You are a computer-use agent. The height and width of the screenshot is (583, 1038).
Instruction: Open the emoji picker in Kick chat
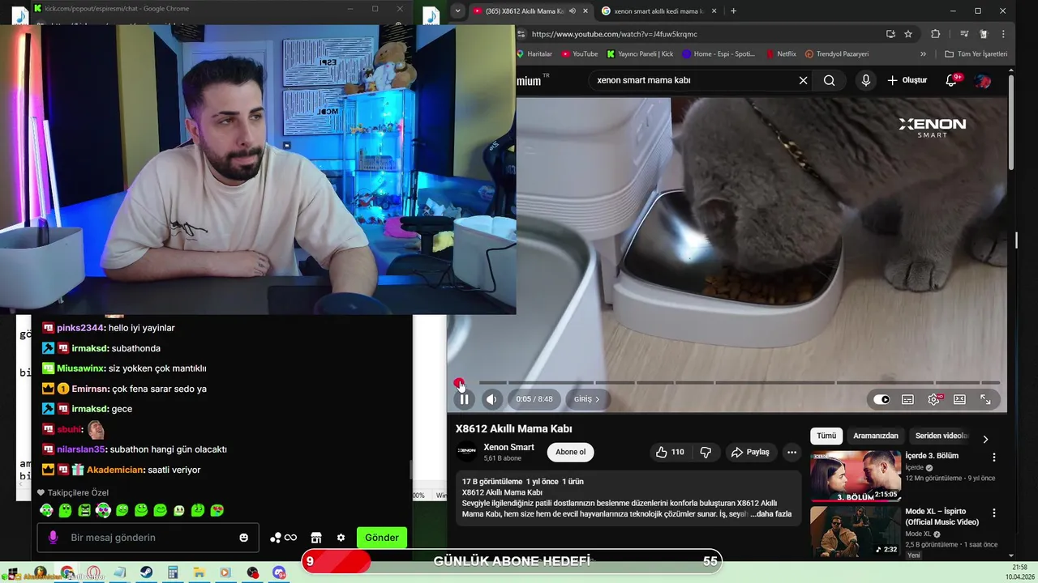[x=243, y=538]
